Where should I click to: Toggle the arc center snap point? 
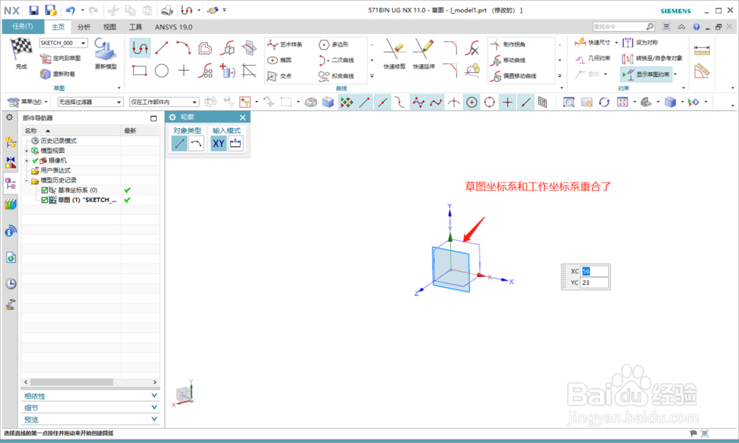(x=471, y=102)
